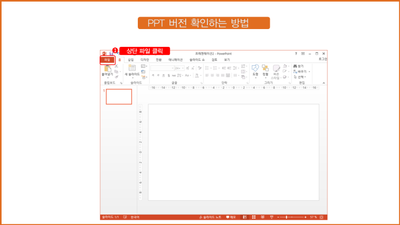
Task: Click the blank slide editing canvas
Action: coord(234,152)
